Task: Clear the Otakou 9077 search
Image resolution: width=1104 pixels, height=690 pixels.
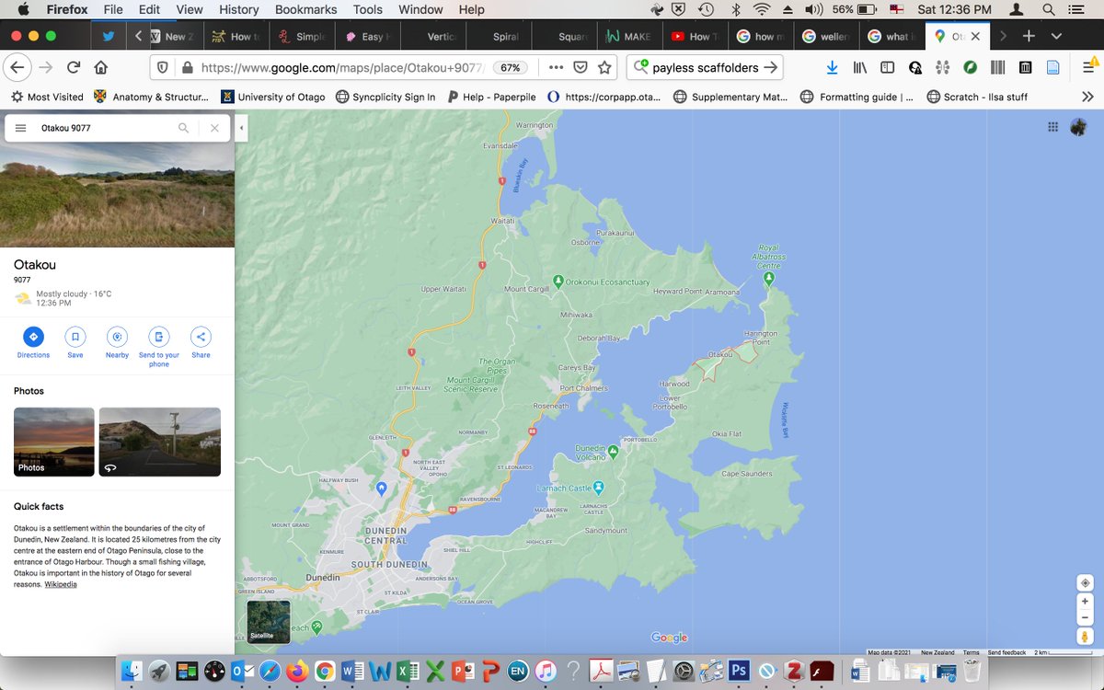Action: pyautogui.click(x=214, y=128)
